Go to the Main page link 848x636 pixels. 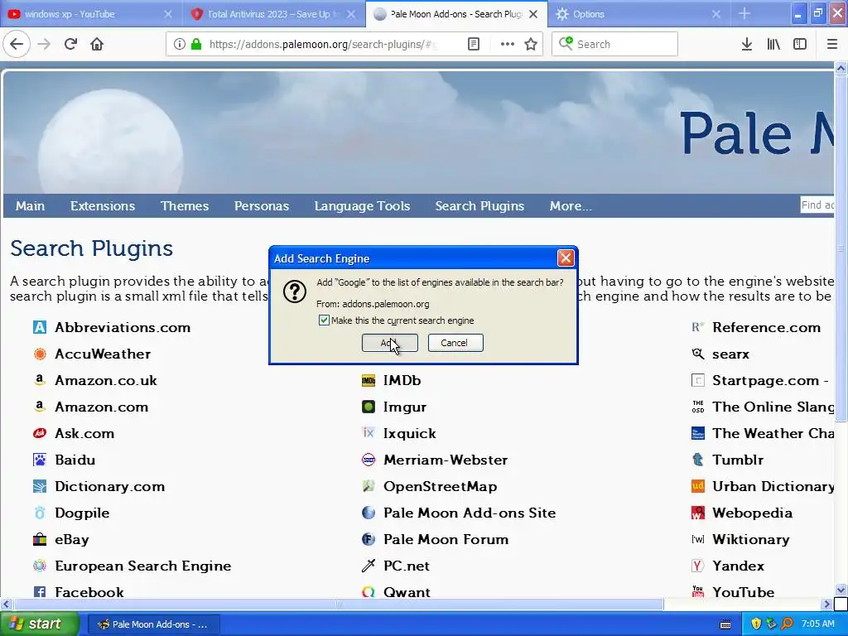tap(31, 206)
